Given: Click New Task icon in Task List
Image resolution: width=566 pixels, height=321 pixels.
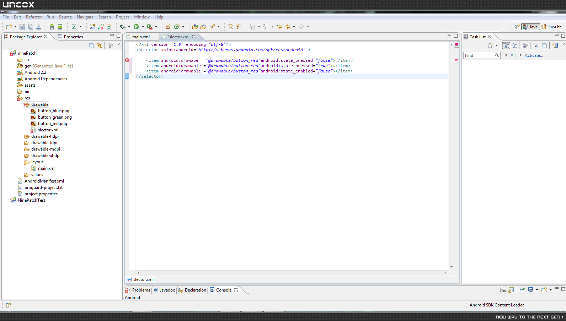Looking at the screenshot, I should pyautogui.click(x=490, y=45).
